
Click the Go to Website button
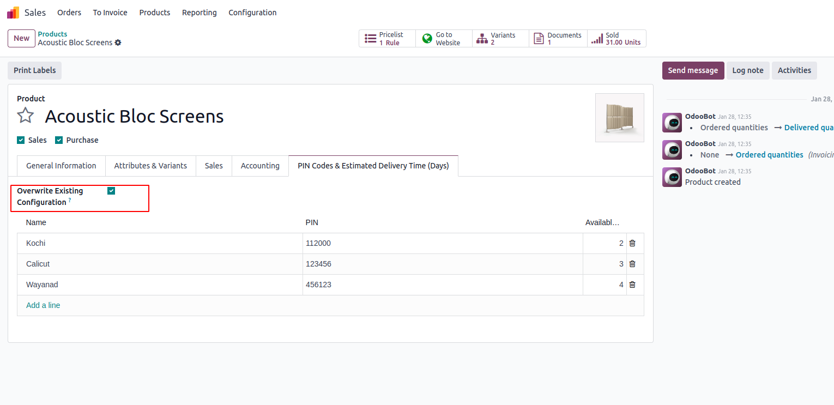(x=444, y=39)
